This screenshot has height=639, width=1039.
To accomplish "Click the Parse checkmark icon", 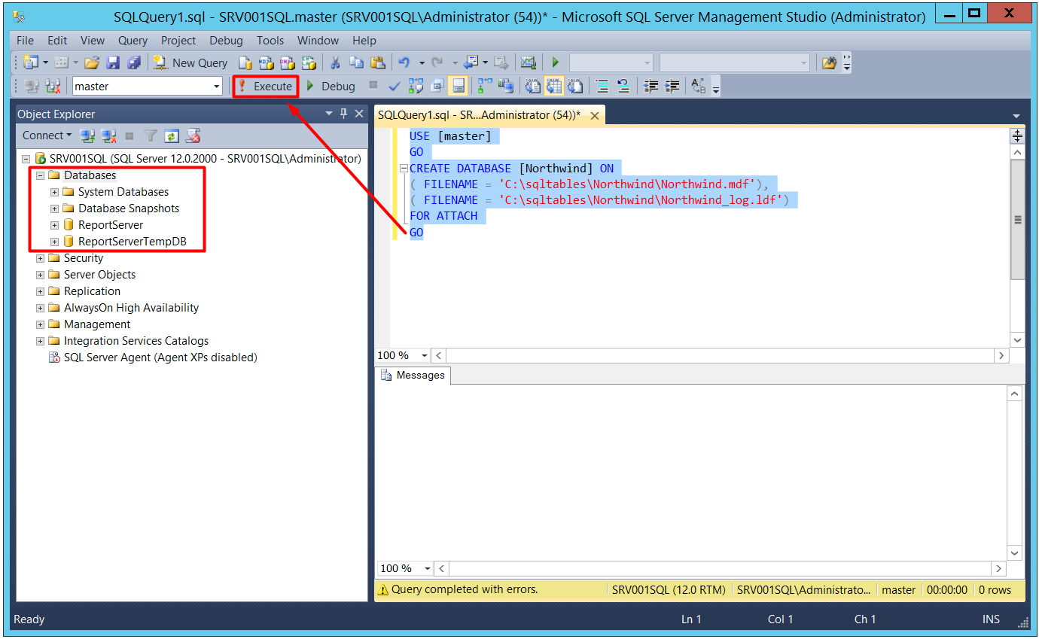I will (395, 87).
